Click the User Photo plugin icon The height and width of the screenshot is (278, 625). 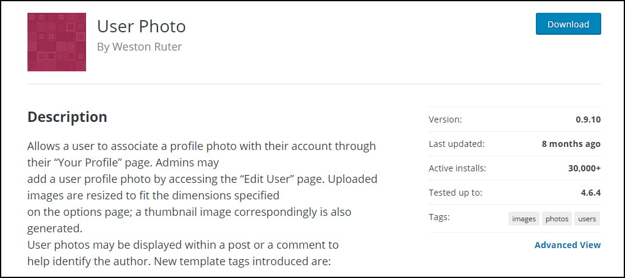(57, 42)
